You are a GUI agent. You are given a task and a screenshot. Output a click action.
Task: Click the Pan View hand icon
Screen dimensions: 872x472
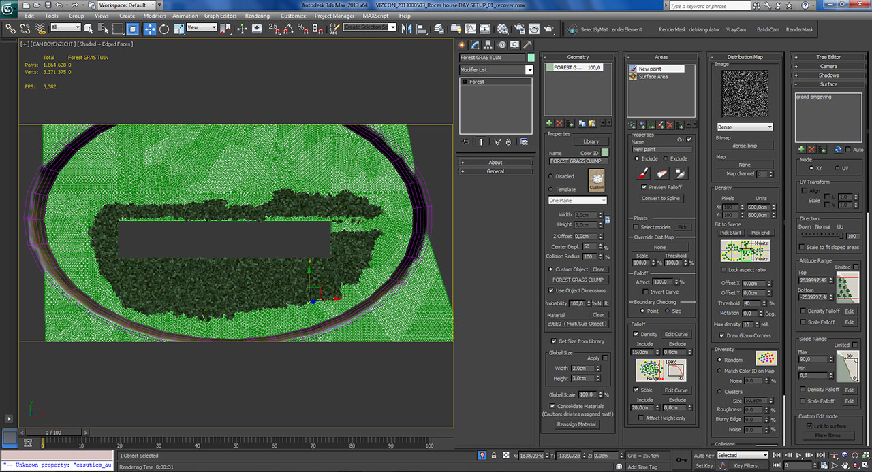[846, 466]
